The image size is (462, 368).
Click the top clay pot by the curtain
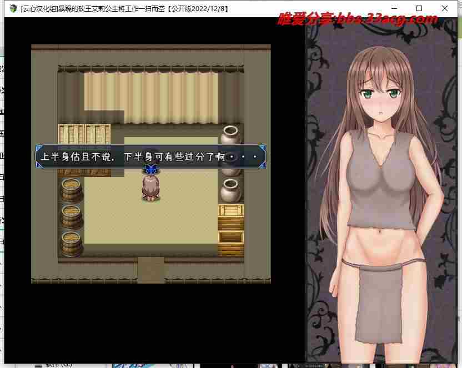click(230, 135)
